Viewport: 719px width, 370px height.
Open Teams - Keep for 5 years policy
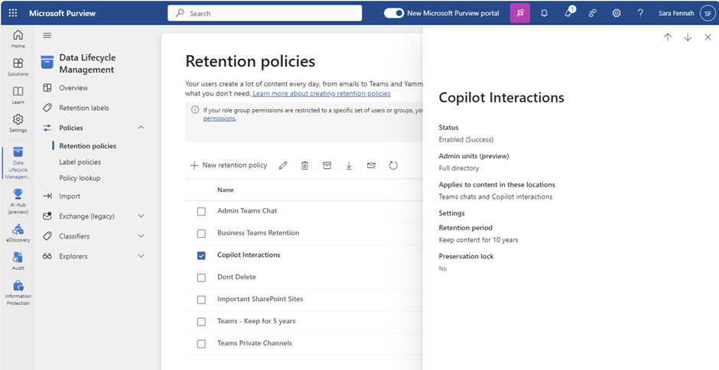pyautogui.click(x=256, y=321)
